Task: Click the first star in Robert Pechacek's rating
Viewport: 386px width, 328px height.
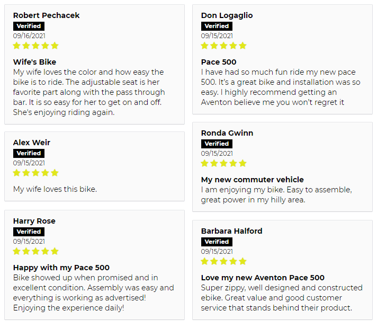Action: point(17,46)
